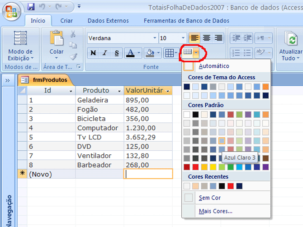Click the select-all corner of datasheet
Screen dimensions: 303x227
[23, 90]
